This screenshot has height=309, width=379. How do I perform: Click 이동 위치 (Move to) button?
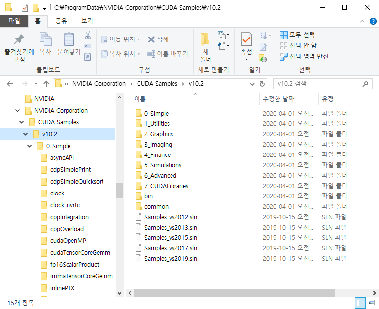point(120,39)
